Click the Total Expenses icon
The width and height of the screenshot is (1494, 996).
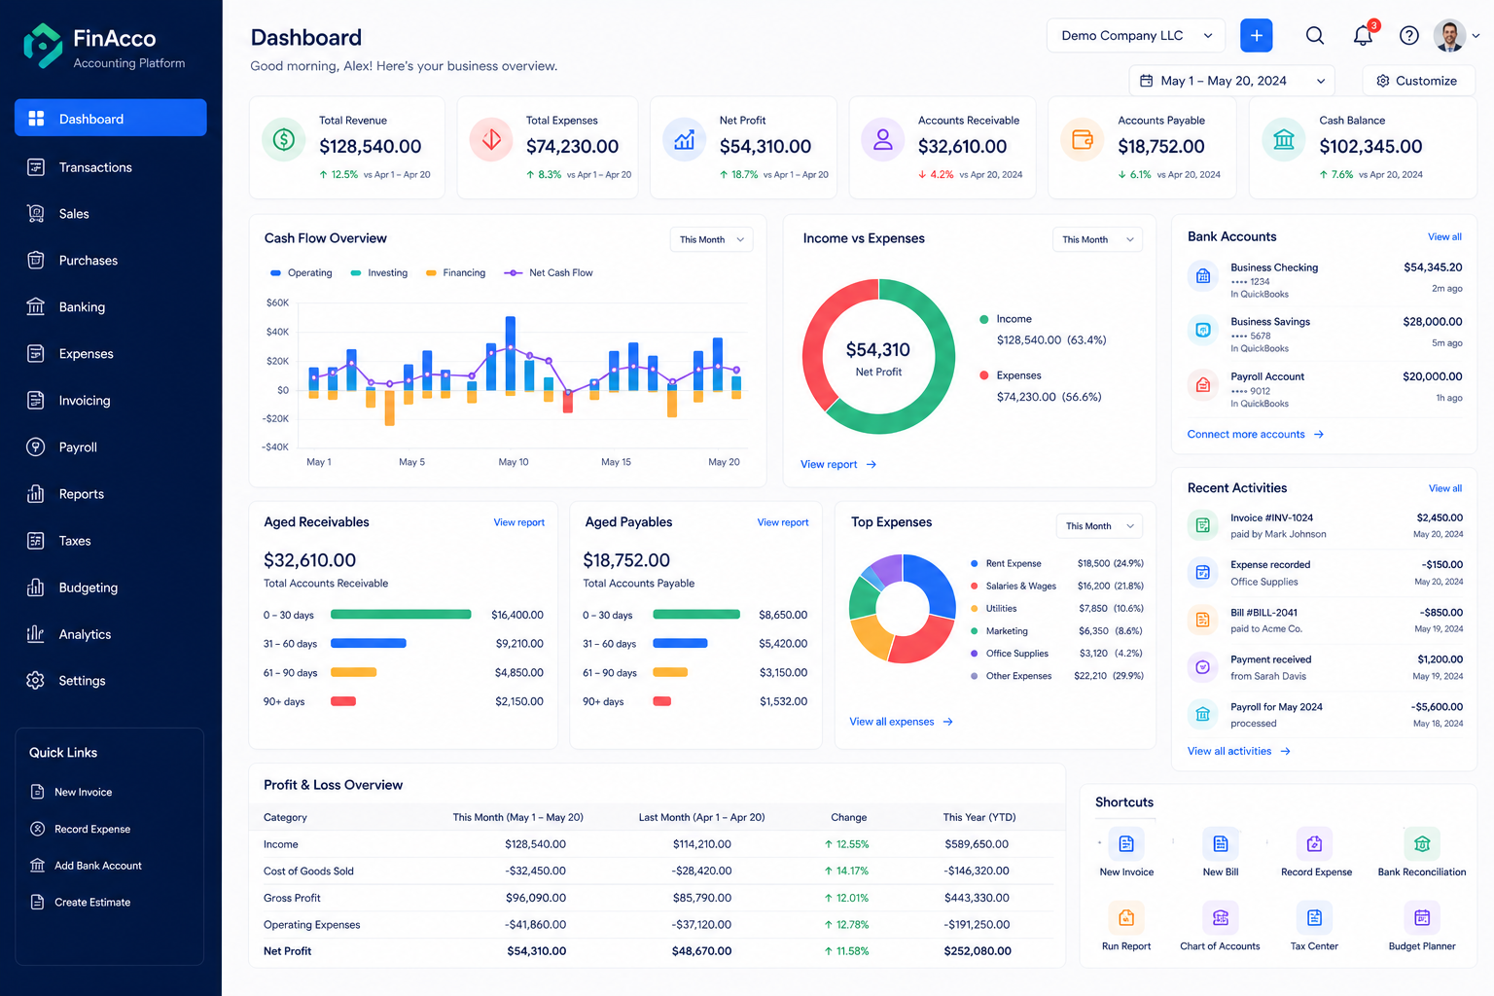tap(491, 140)
